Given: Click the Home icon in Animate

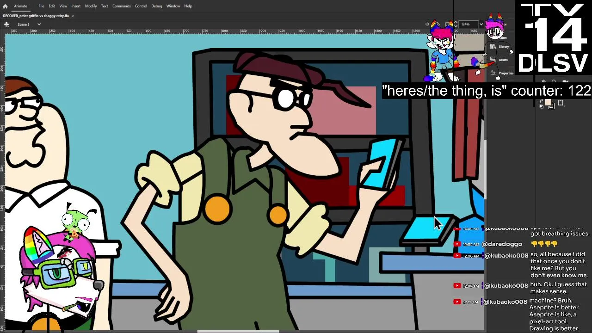Looking at the screenshot, I should 5,6.
